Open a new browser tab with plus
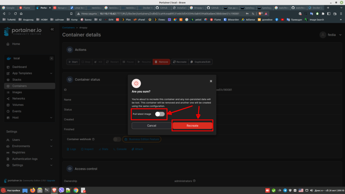The height and width of the screenshot is (194, 345). coord(328,8)
